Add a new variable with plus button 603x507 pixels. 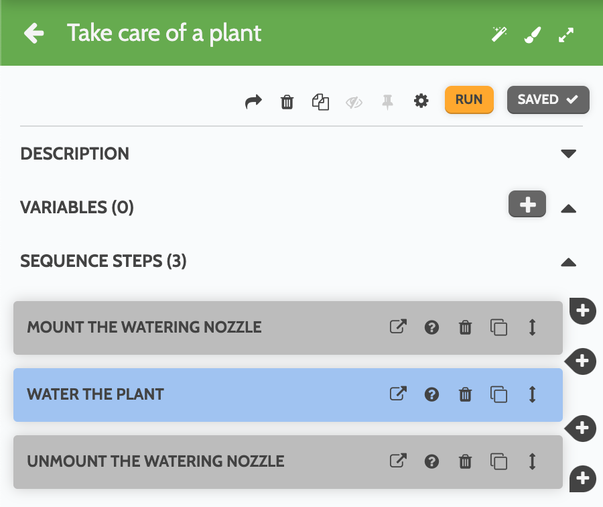tap(527, 205)
